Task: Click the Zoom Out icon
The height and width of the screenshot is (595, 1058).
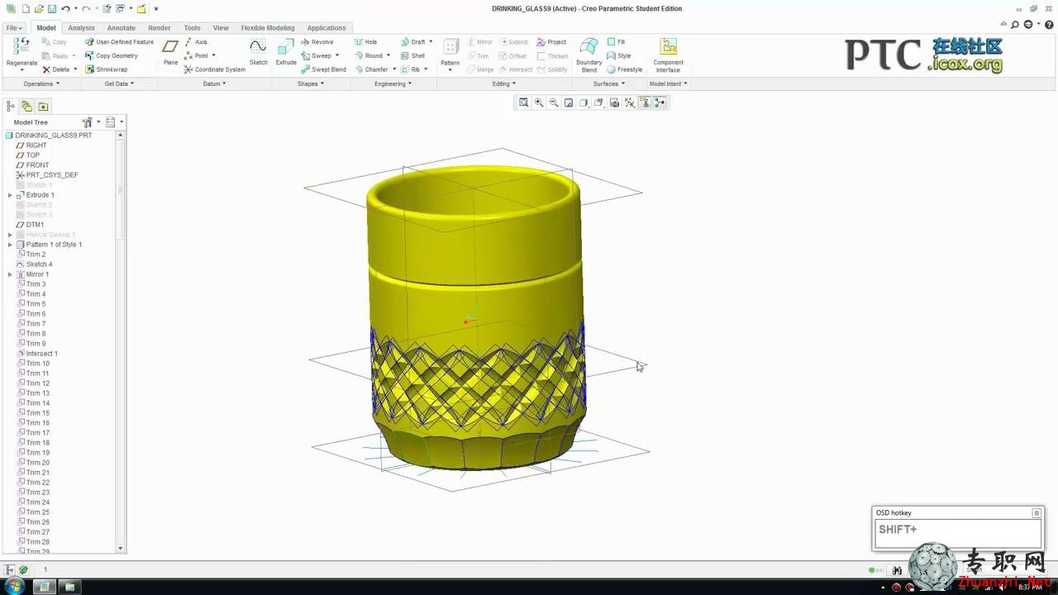Action: (x=554, y=102)
